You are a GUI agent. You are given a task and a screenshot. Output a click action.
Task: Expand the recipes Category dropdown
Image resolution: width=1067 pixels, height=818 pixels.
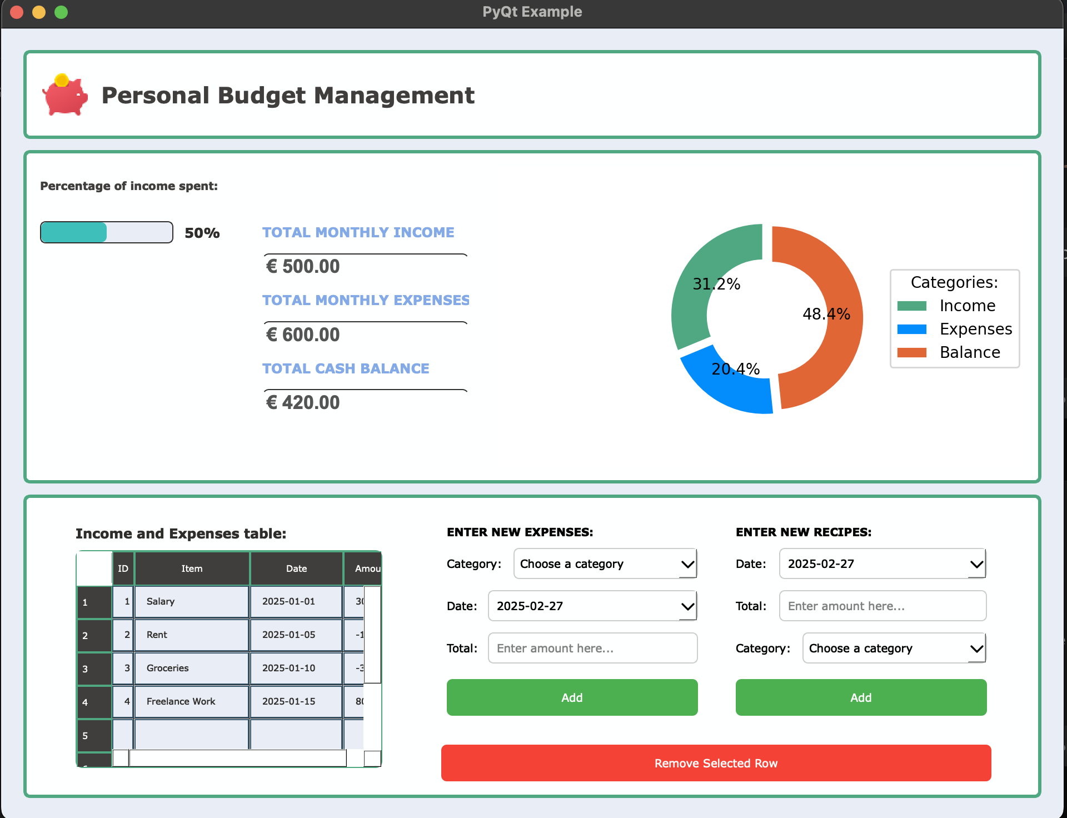point(894,649)
